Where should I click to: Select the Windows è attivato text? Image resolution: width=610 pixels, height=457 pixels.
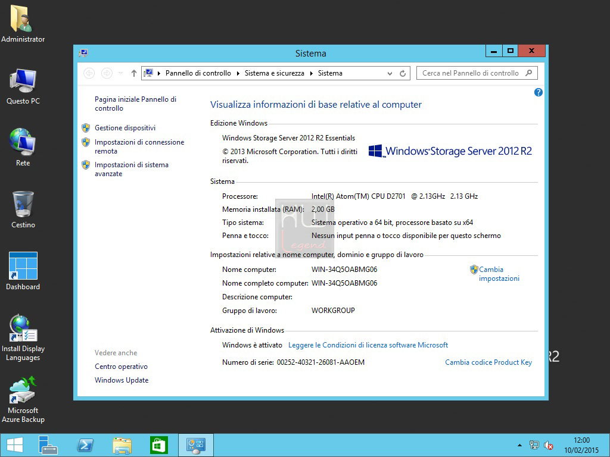[x=252, y=345]
